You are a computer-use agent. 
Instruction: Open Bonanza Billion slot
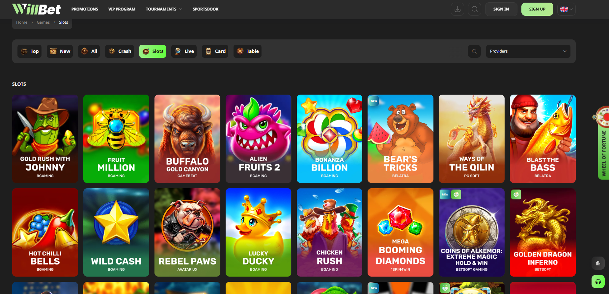329,139
